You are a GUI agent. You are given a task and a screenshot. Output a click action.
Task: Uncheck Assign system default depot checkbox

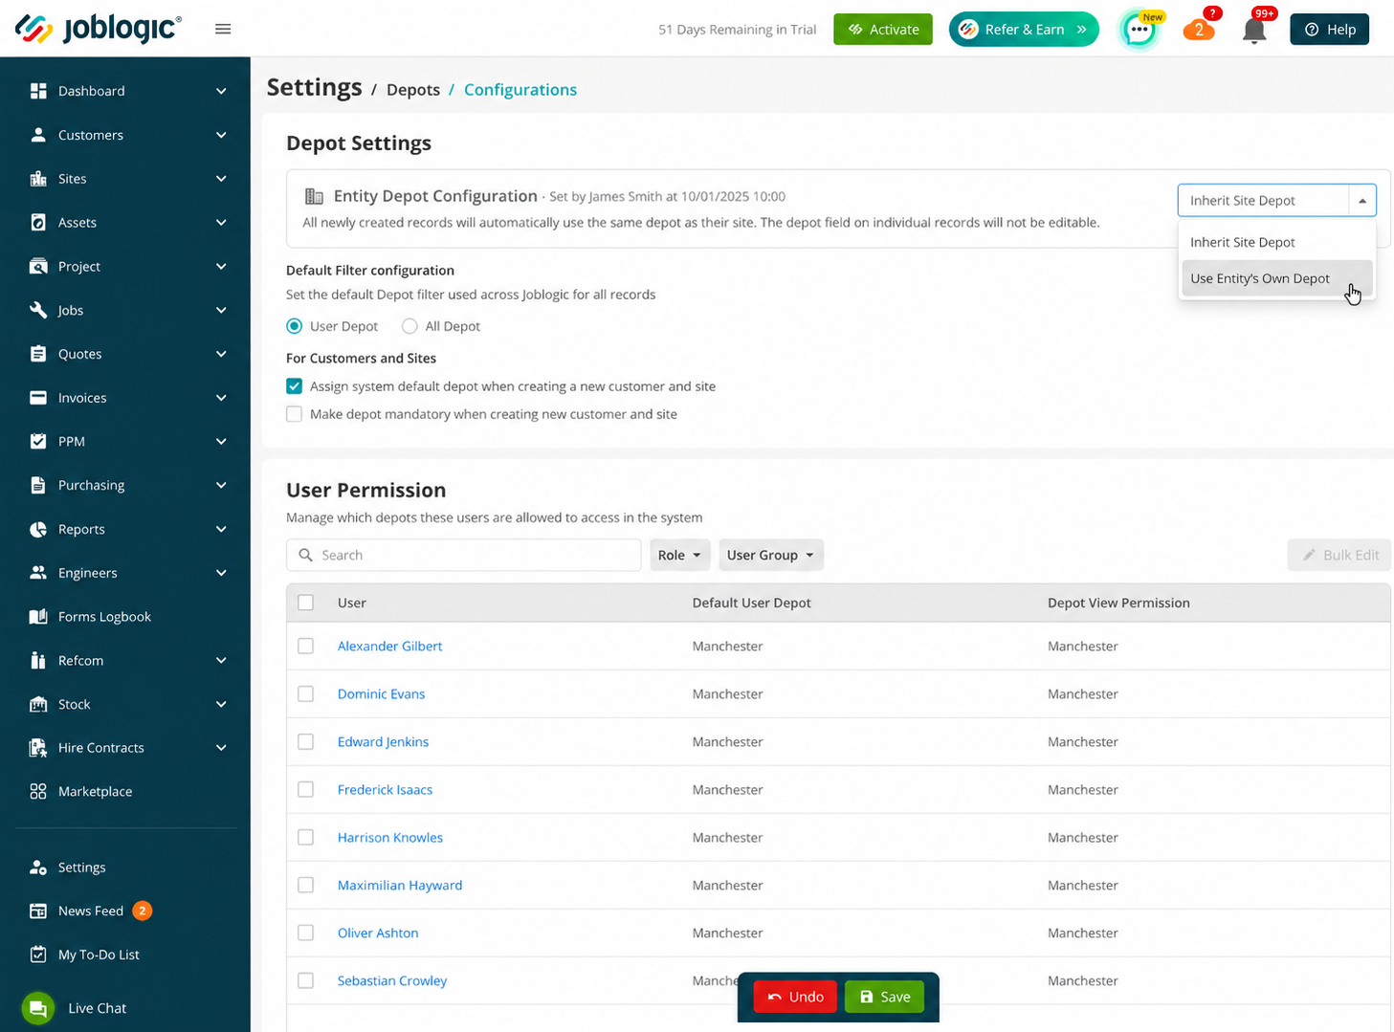[295, 386]
